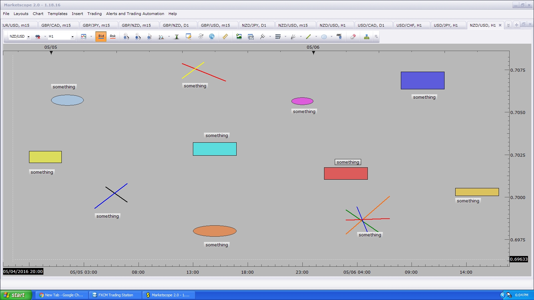Open the NZD/USD symbol dropdown

coord(28,37)
